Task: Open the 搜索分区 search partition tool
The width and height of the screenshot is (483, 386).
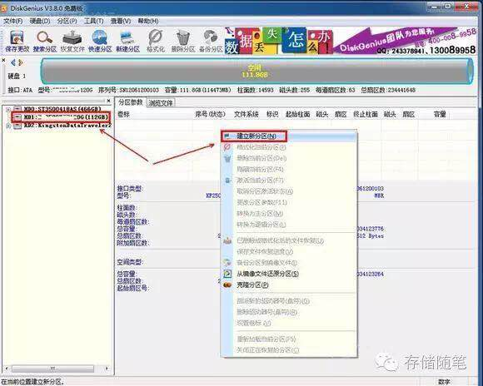Action: (45, 42)
